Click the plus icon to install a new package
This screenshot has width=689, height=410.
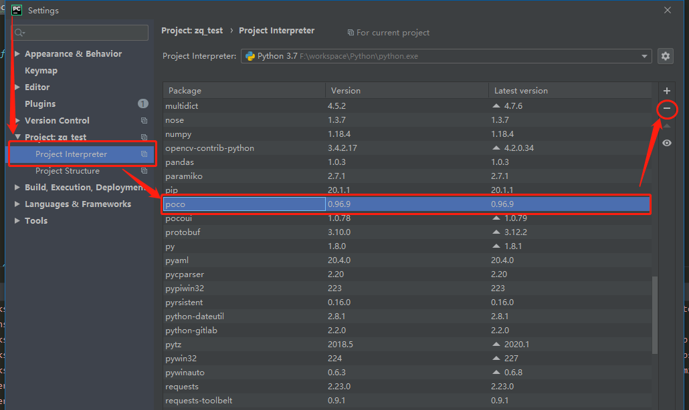click(666, 90)
